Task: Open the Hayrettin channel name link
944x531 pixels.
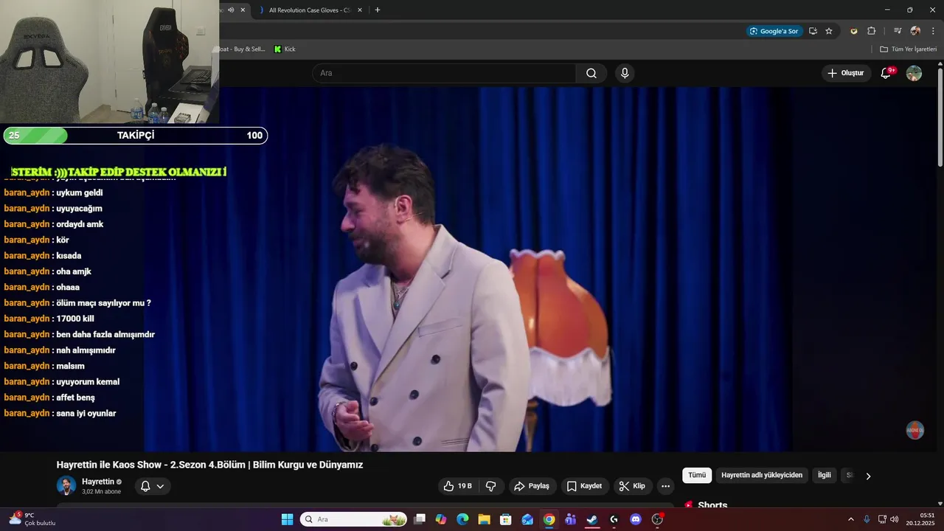Action: [98, 482]
